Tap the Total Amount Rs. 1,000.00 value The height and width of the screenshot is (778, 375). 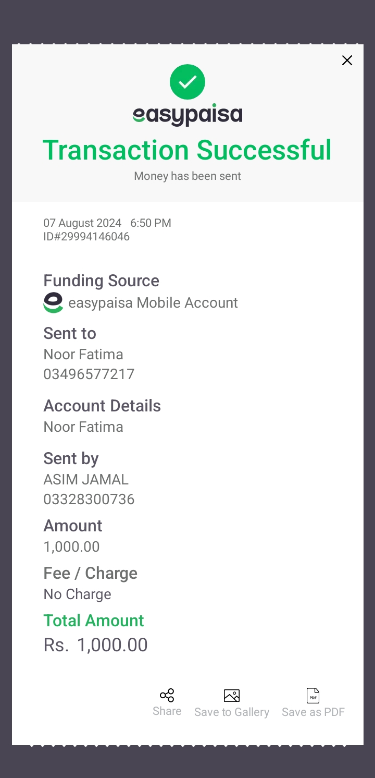coord(96,645)
